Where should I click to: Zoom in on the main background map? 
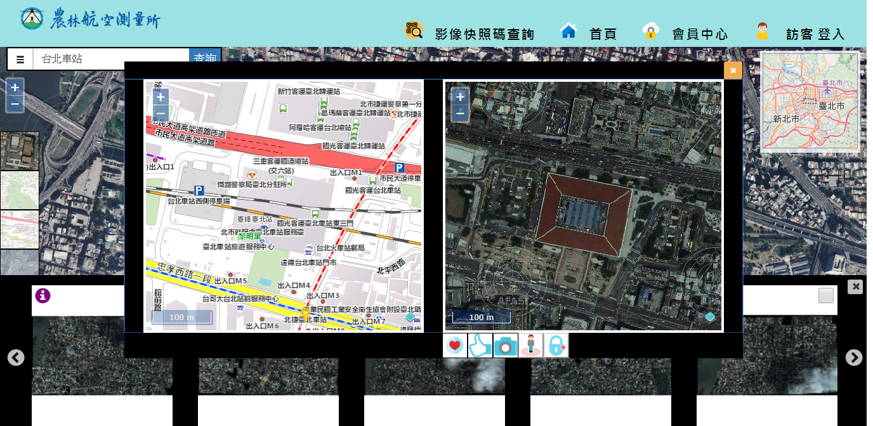click(x=15, y=87)
